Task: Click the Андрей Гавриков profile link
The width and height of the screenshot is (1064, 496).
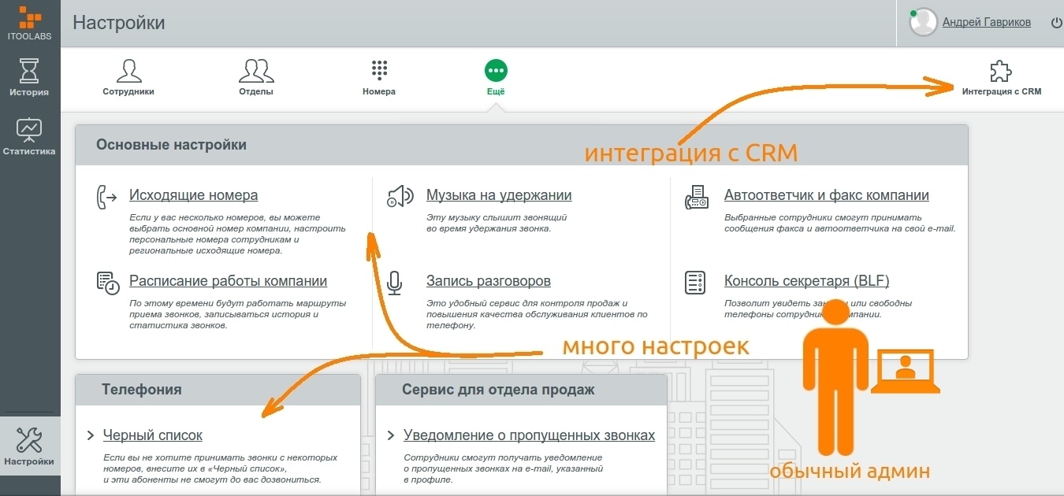Action: 986,22
